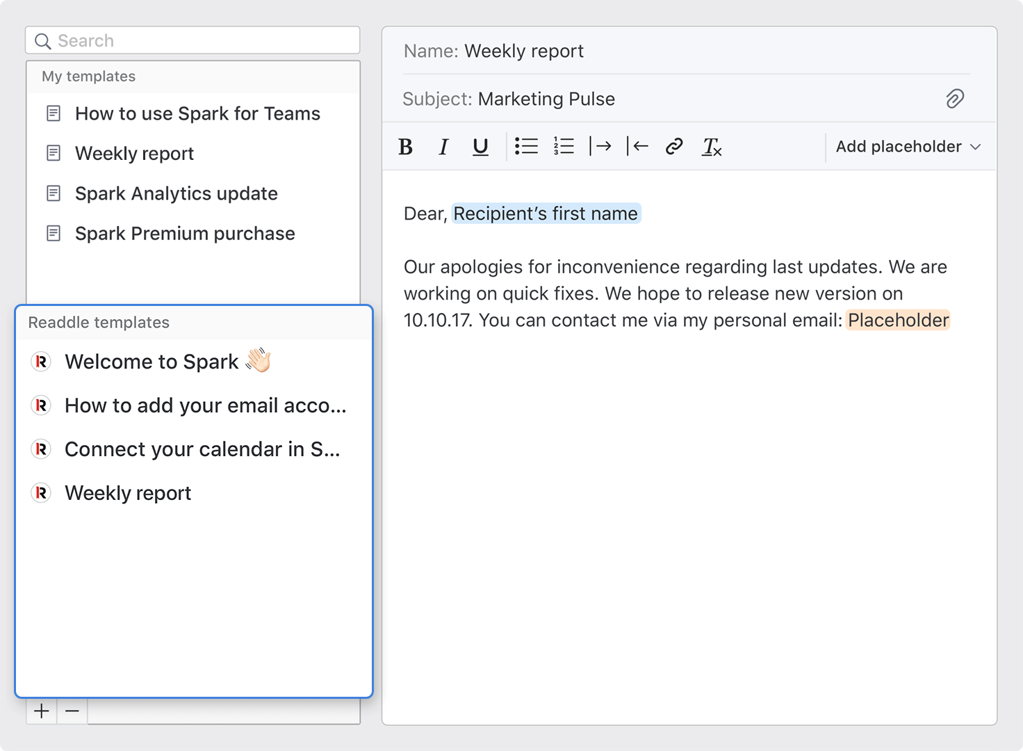Click the word Dear in the message body

tap(425, 213)
